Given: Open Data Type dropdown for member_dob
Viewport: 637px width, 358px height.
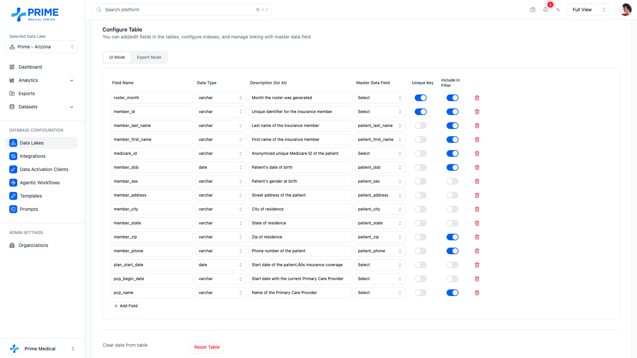Looking at the screenshot, I should pos(221,167).
